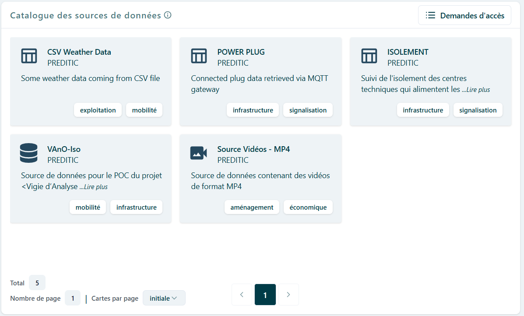Click the database icon on VAnO-Iso card

point(29,153)
